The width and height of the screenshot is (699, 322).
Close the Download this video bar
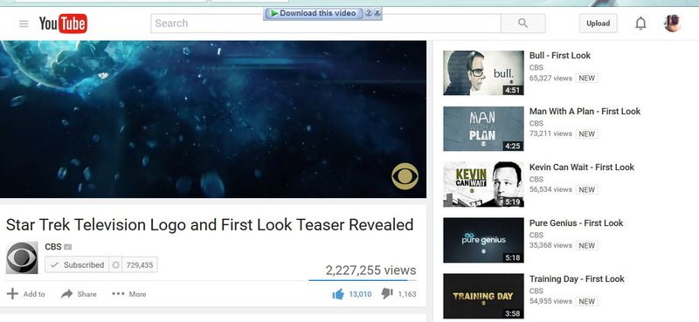tap(377, 13)
